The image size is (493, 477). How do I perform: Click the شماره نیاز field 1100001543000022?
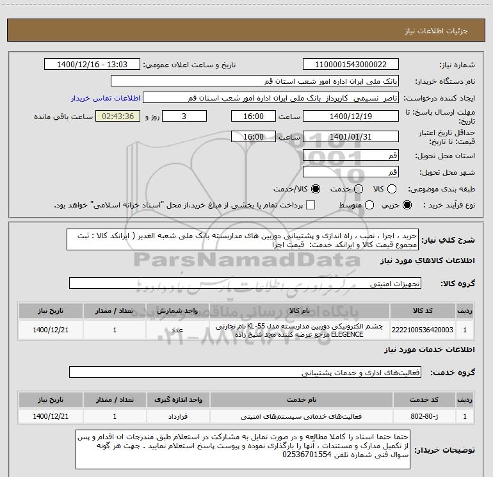[351, 65]
